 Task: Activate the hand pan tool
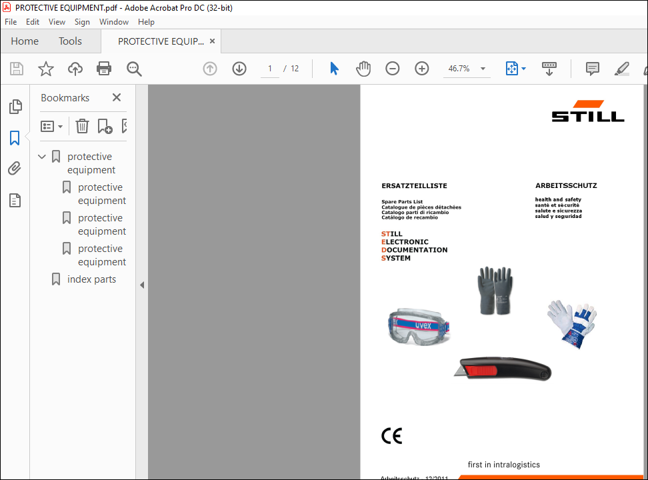click(363, 69)
